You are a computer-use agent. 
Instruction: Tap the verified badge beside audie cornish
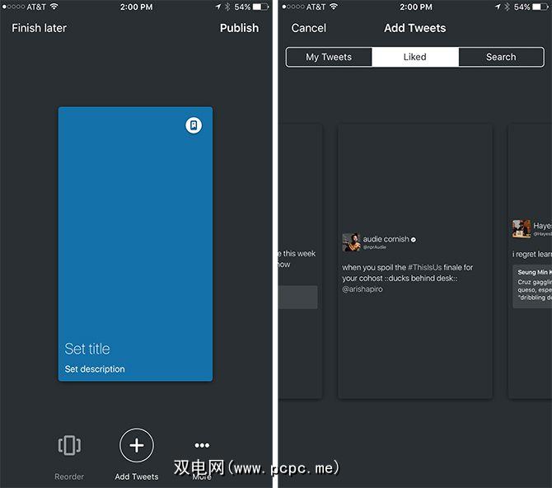coord(414,239)
